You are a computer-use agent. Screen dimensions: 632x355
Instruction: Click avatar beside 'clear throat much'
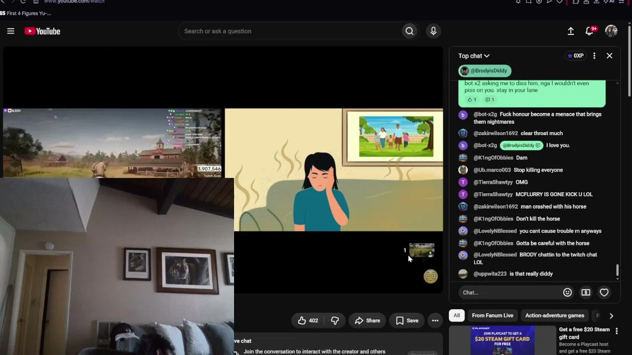[x=463, y=133]
